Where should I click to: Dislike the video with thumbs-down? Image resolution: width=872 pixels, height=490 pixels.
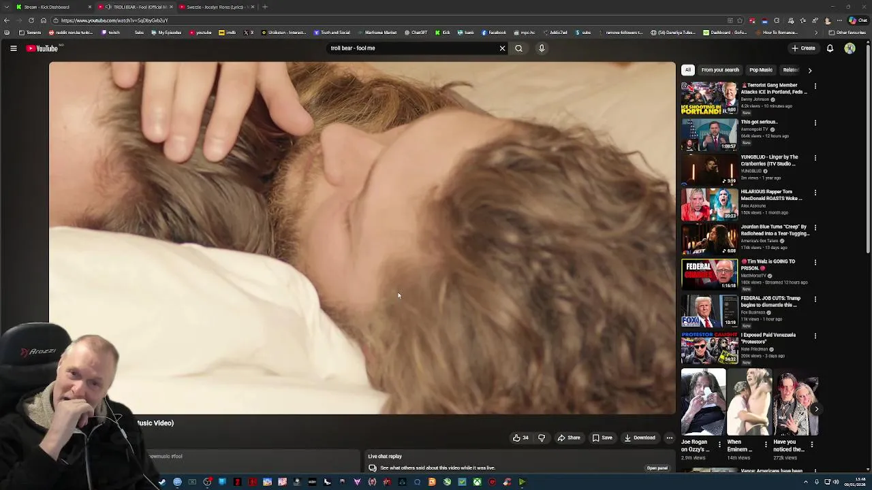tap(542, 438)
